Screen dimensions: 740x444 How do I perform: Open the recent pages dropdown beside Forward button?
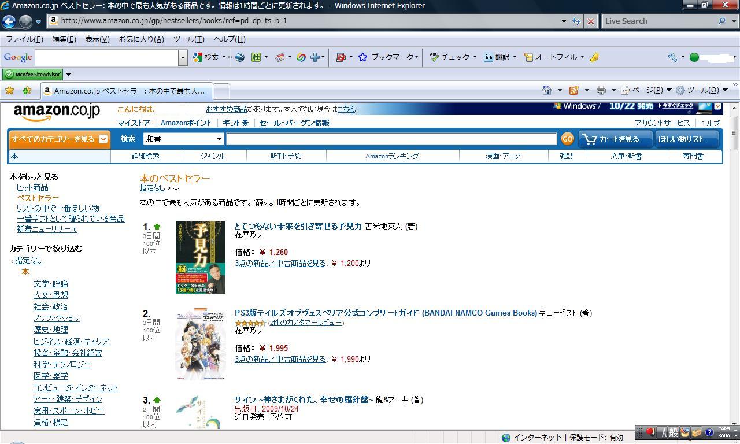click(x=38, y=21)
